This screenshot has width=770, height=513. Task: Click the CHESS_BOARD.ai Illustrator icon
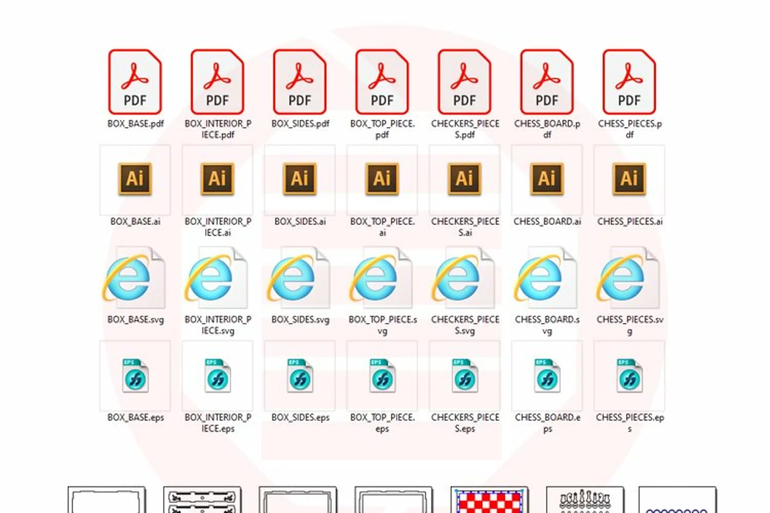pos(547,179)
